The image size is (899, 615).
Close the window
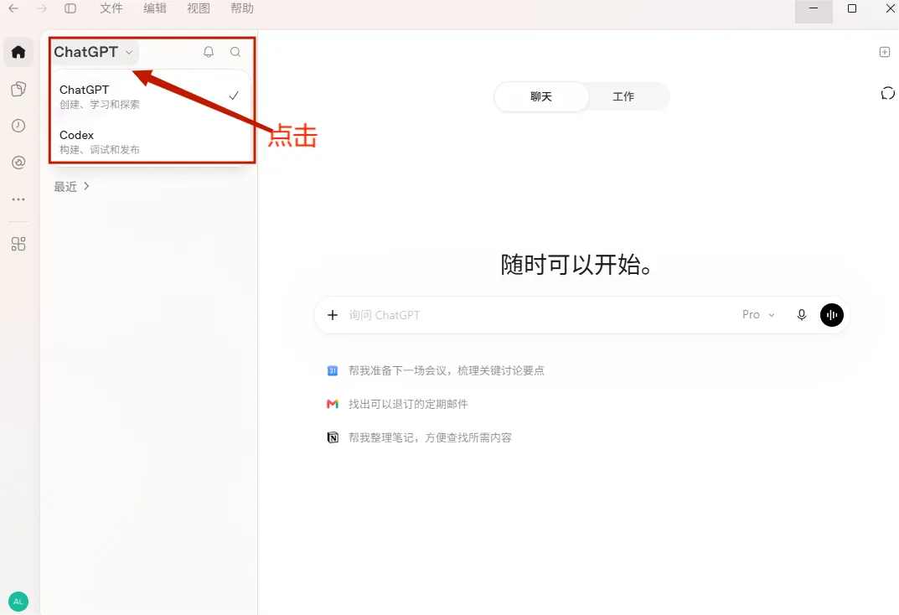(x=891, y=8)
